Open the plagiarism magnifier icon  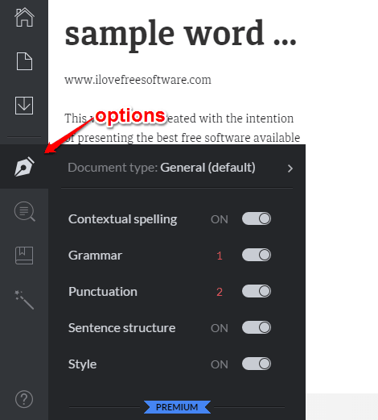coord(25,211)
